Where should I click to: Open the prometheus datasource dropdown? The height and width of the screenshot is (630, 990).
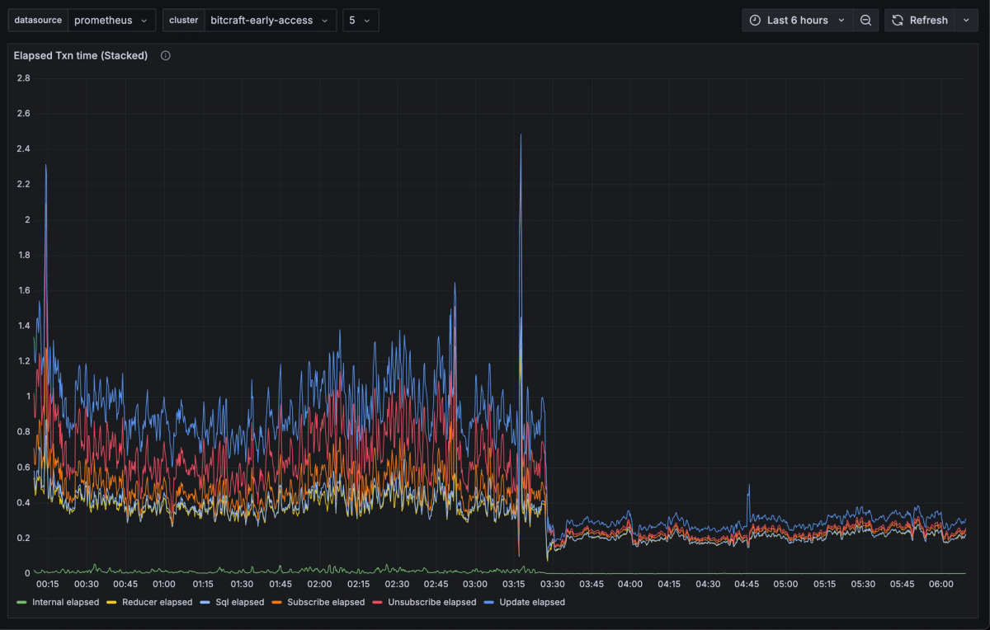point(111,20)
